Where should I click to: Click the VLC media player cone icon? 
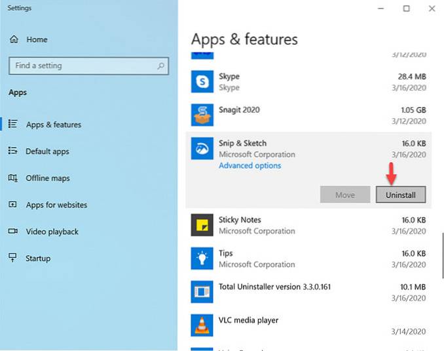click(x=201, y=325)
